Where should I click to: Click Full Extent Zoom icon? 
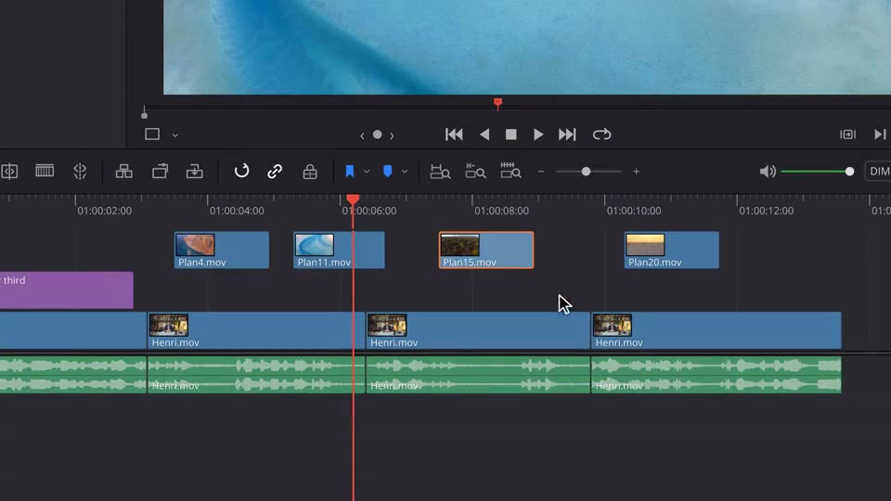click(x=440, y=171)
